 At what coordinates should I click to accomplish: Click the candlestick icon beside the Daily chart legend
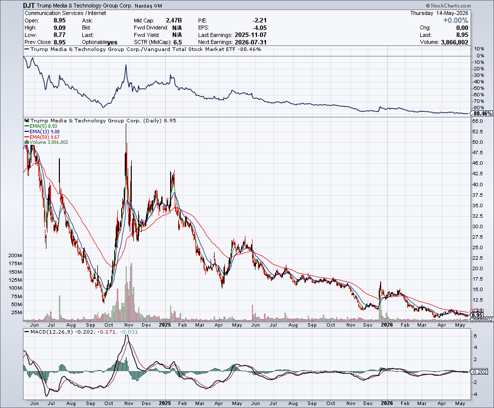pyautogui.click(x=27, y=120)
